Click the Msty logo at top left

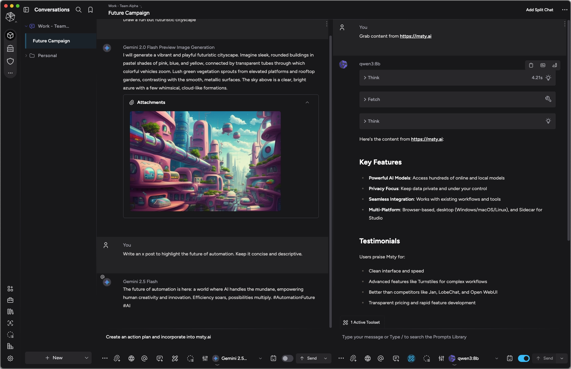tap(10, 17)
